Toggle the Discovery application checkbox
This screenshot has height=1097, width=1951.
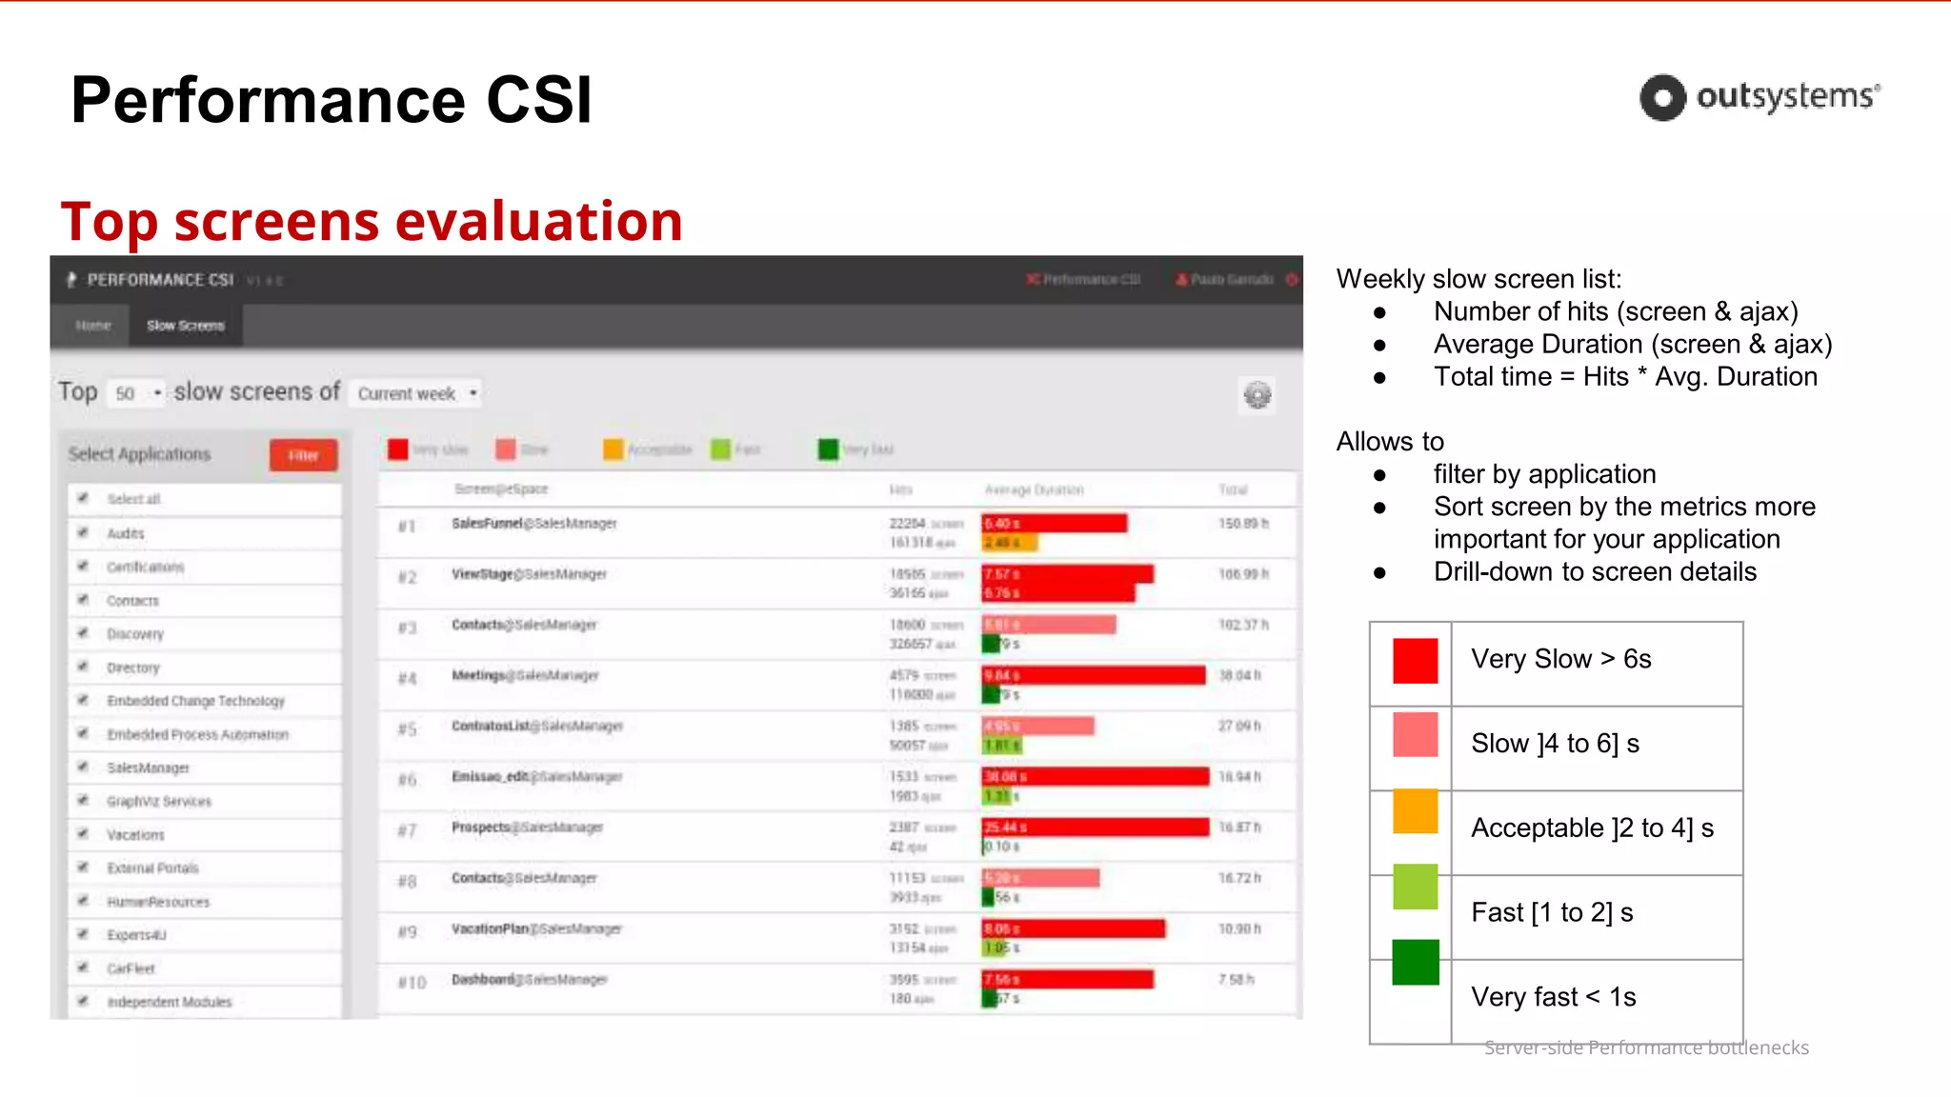pyautogui.click(x=83, y=633)
